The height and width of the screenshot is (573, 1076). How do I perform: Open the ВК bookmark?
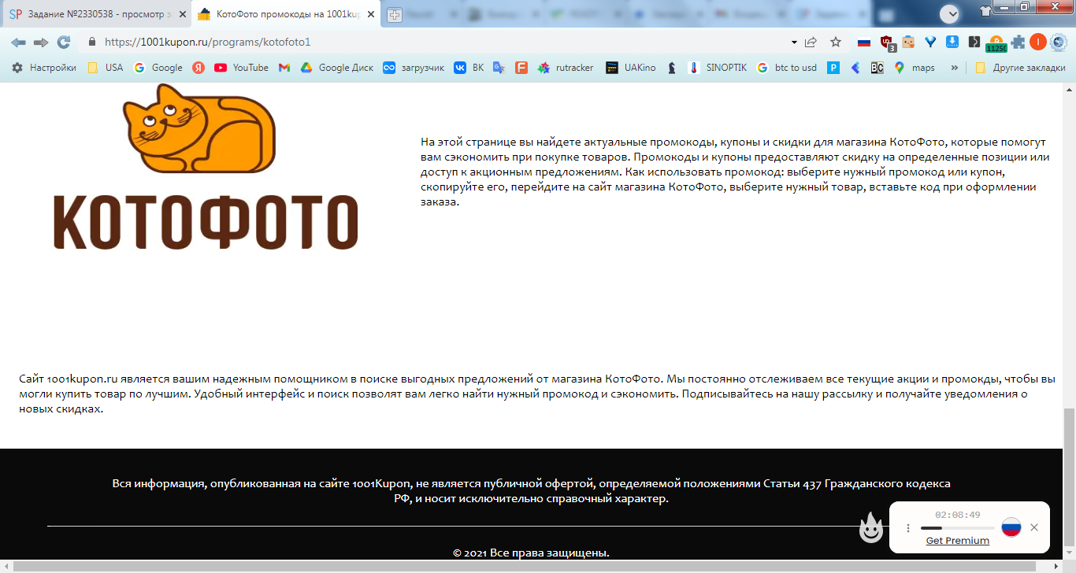point(469,68)
